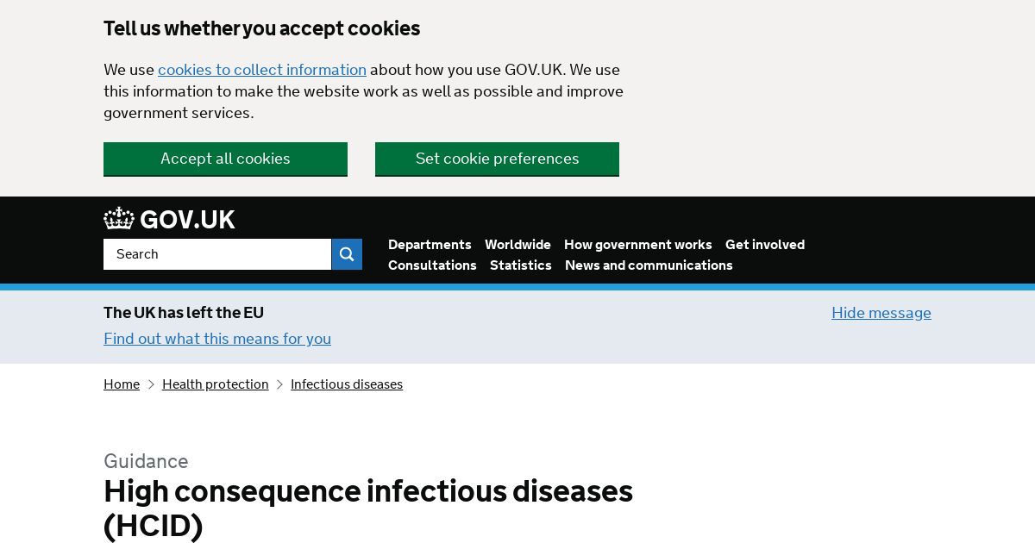Screen dimensions: 1035x543
Task: Accept all cookies
Action: pos(225,159)
